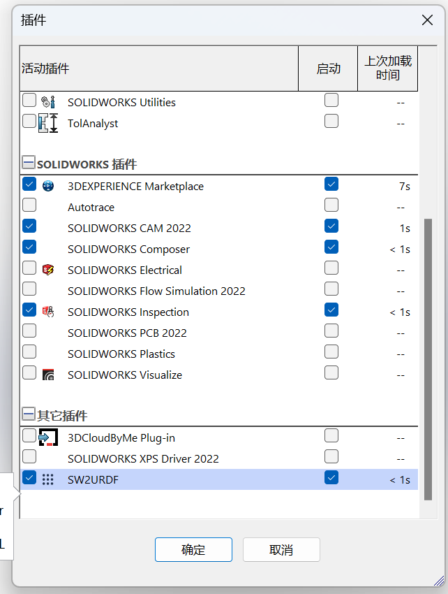Enable 3DCloudByMe Plug-in active checkbox
The width and height of the screenshot is (448, 594).
(29, 435)
